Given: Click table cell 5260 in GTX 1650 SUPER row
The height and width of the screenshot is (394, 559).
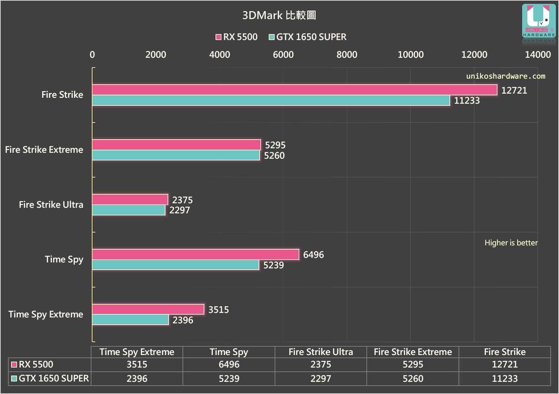Looking at the screenshot, I should (x=413, y=379).
